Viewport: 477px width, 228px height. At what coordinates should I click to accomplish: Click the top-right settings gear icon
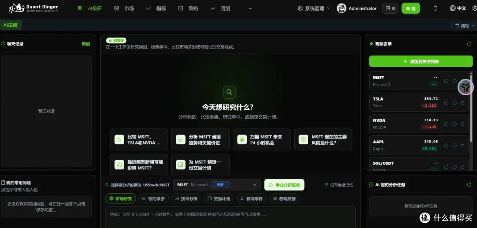pos(474,8)
